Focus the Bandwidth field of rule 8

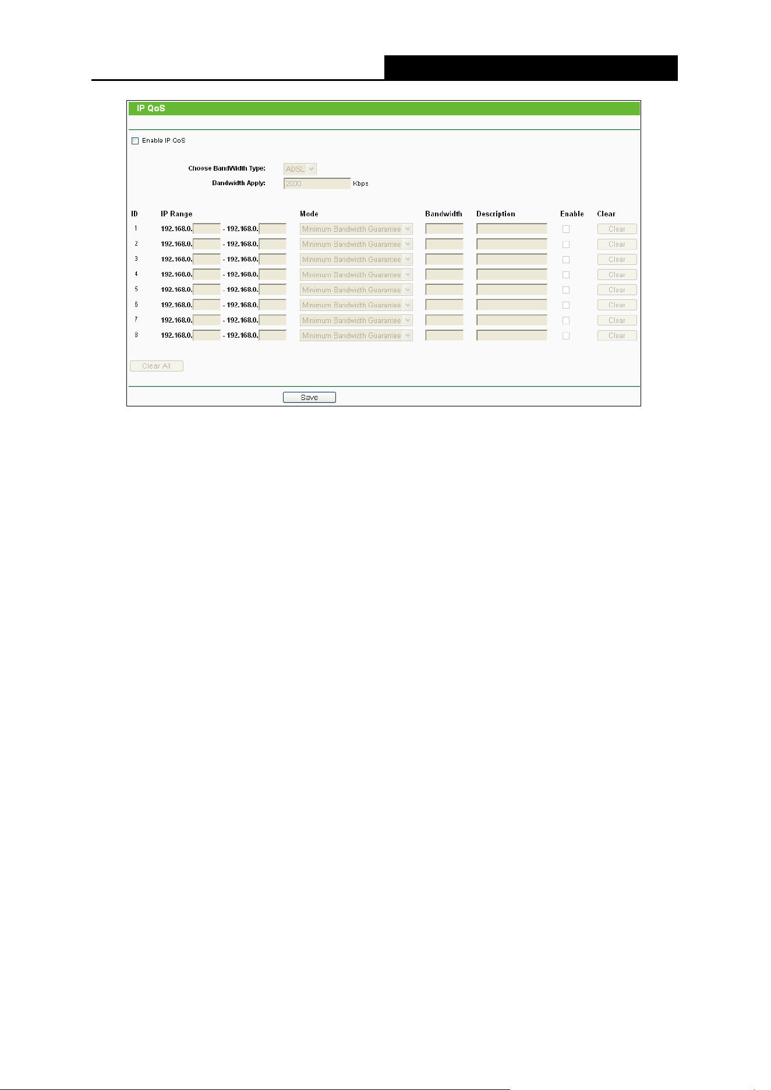point(444,335)
